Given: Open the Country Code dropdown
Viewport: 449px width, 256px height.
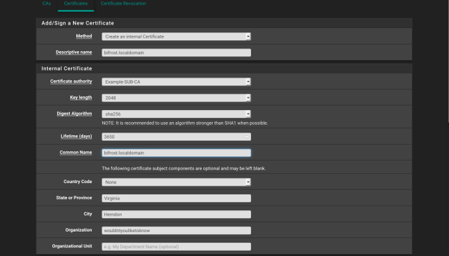Looking at the screenshot, I should 177,182.
